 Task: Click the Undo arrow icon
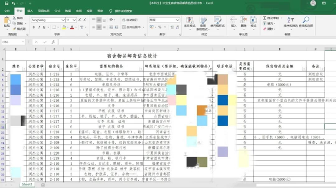click(x=14, y=3)
